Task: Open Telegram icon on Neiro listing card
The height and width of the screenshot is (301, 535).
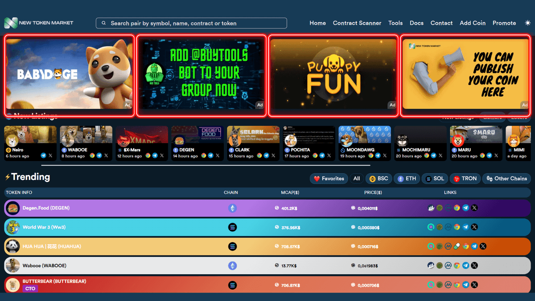Action: click(x=43, y=156)
